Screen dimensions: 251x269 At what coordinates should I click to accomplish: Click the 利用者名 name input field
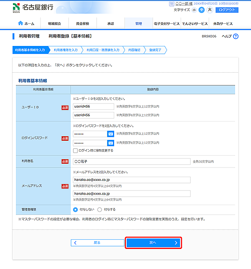(131, 161)
